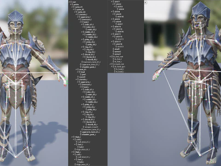221x166 pixels.
Task: Select the spine_03 bone
Action: 81,12
